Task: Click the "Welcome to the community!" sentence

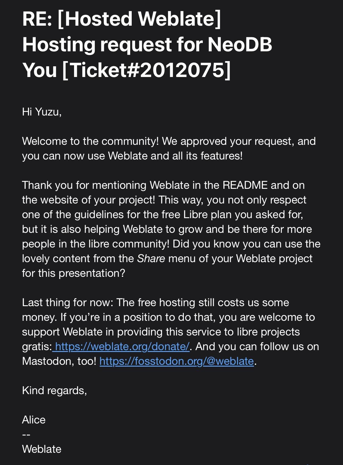Action: (x=90, y=141)
